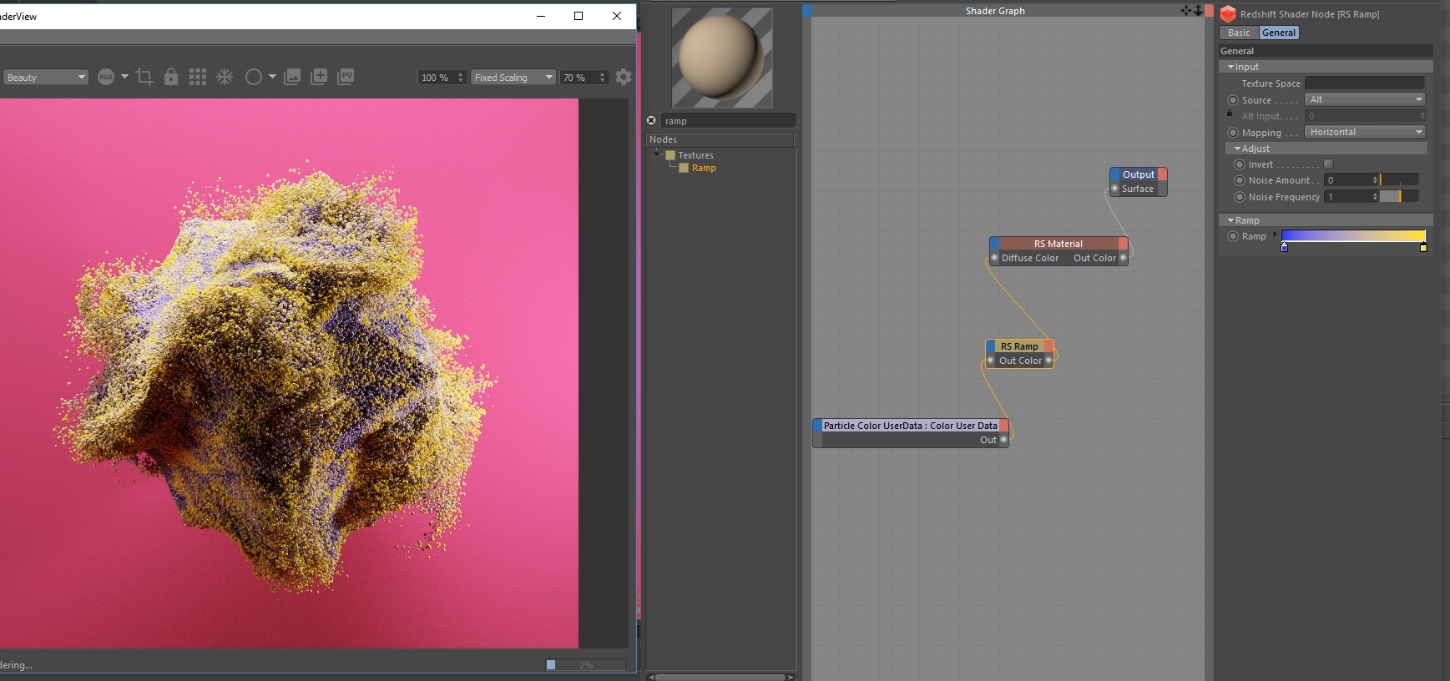Toggle the lock icon in RenderView toolbar
The height and width of the screenshot is (681, 1450).
click(171, 77)
